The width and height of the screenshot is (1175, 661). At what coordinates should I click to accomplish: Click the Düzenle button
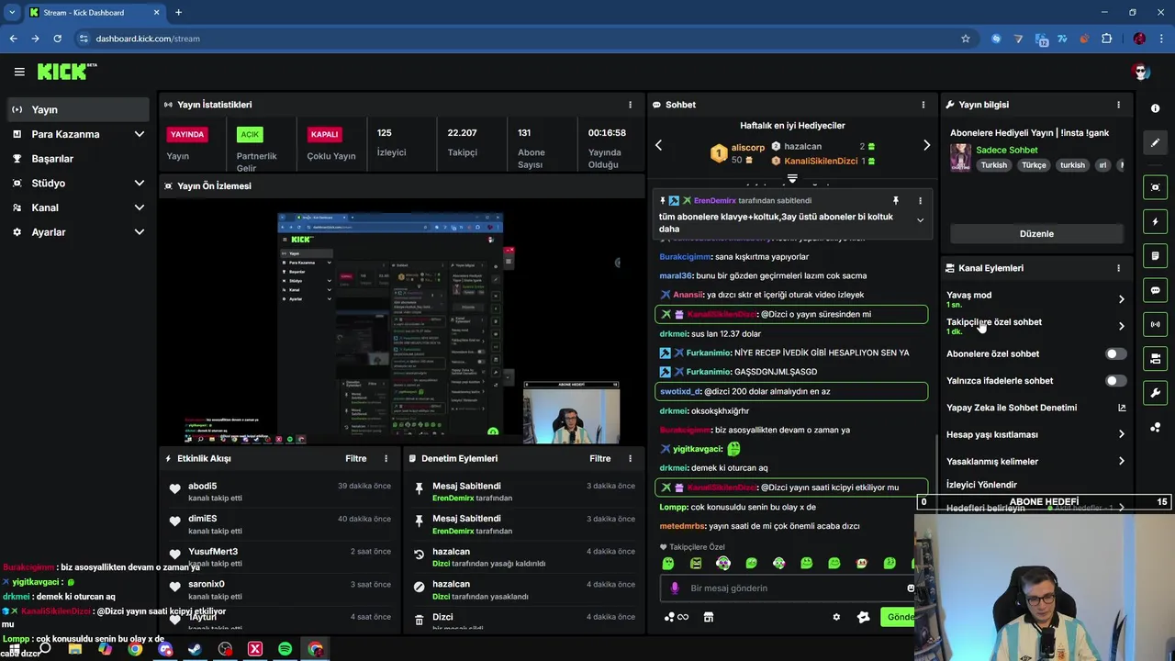coord(1036,233)
